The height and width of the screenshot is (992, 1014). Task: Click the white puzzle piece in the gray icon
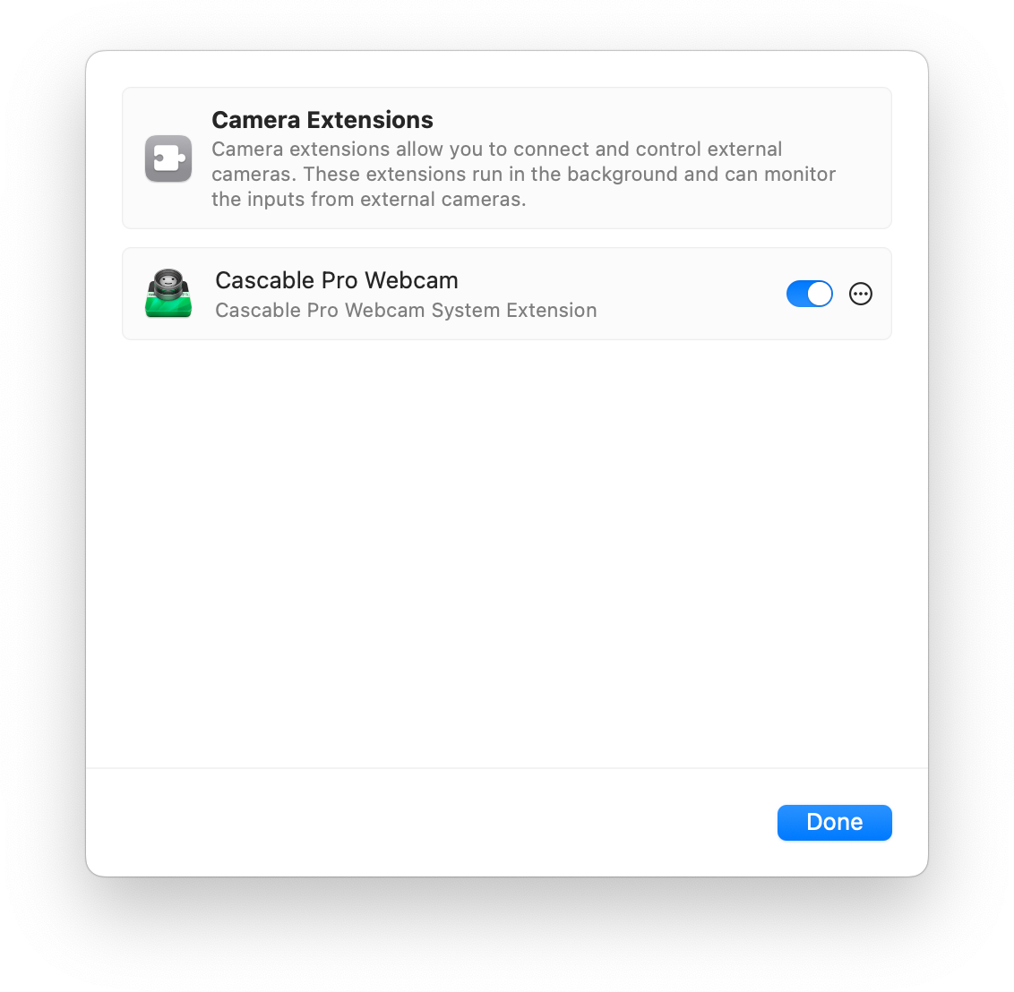click(169, 158)
